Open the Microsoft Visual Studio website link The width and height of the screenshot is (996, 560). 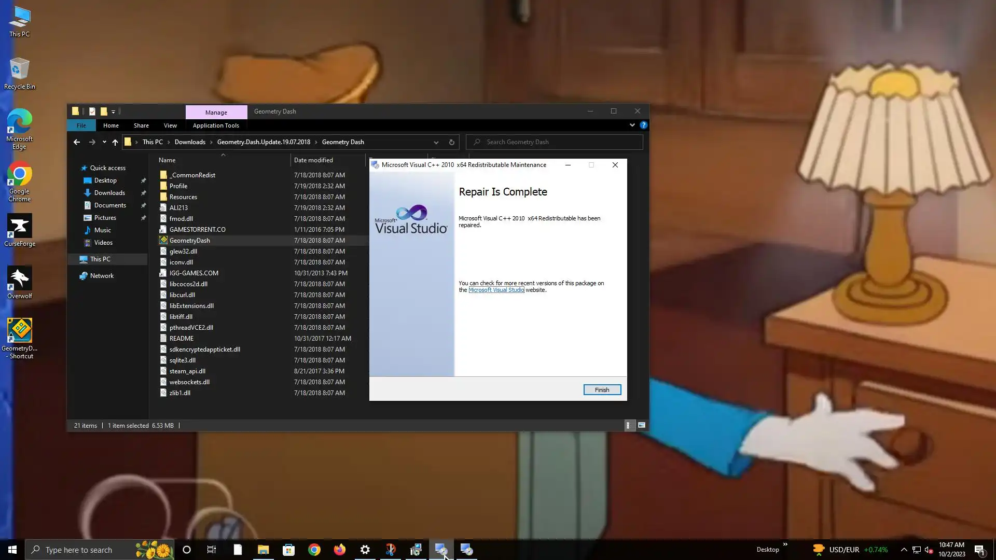(x=496, y=290)
